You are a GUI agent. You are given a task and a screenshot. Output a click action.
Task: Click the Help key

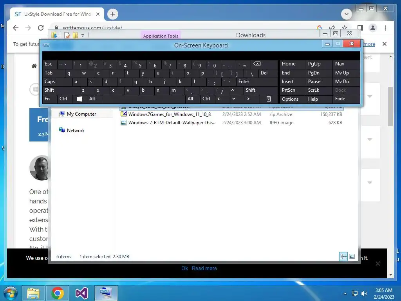coord(319,99)
